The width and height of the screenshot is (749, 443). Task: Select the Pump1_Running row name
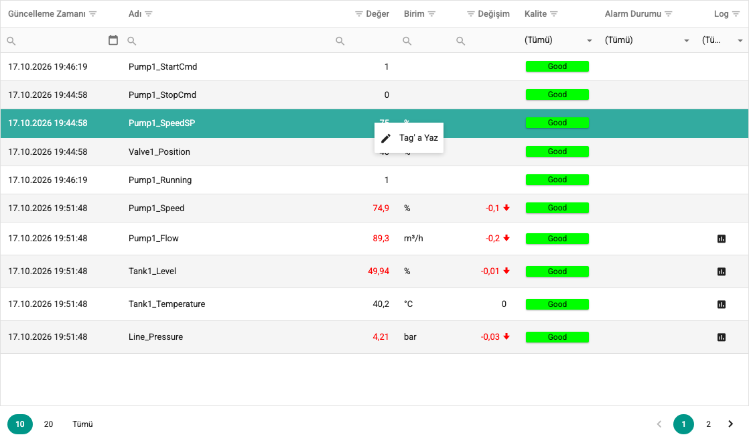pyautogui.click(x=160, y=180)
